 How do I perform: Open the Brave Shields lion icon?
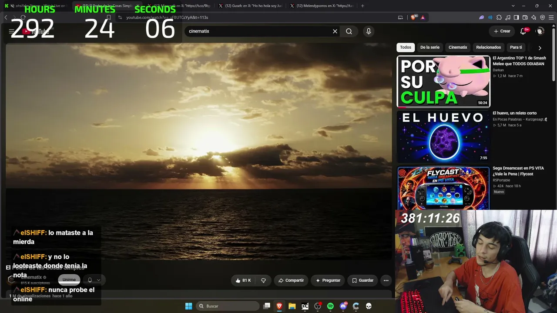click(413, 17)
